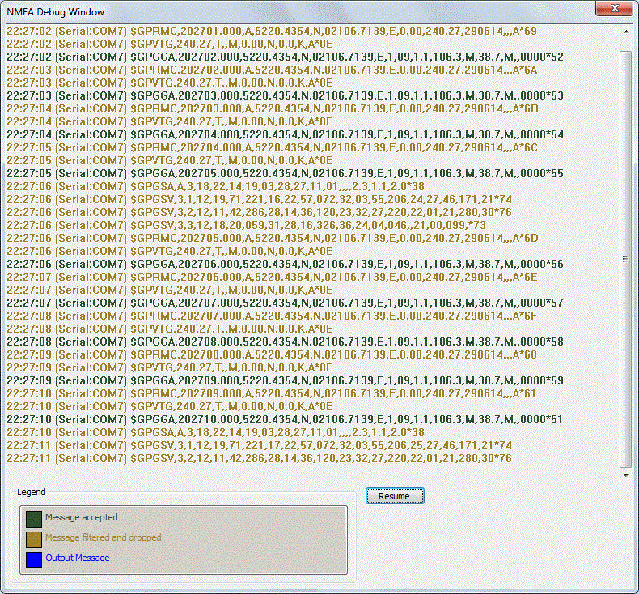Click the $GPGGA line ending 0000*52
The height and width of the screenshot is (594, 639).
286,57
